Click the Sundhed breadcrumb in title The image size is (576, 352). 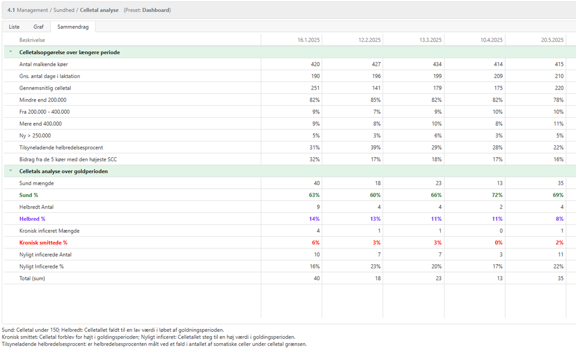(x=64, y=10)
